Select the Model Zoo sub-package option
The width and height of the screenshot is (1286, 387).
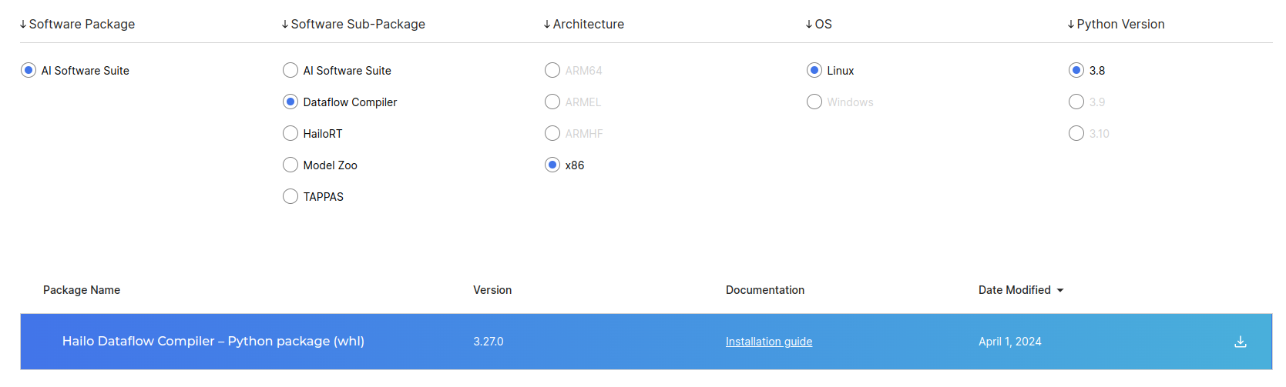tap(290, 165)
